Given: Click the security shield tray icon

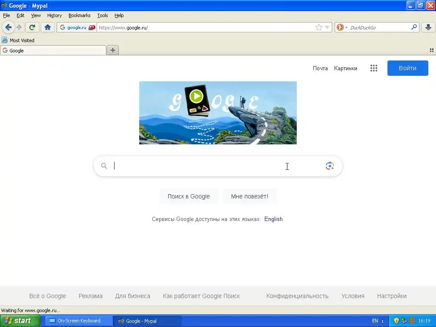Looking at the screenshot, I should coord(396,321).
